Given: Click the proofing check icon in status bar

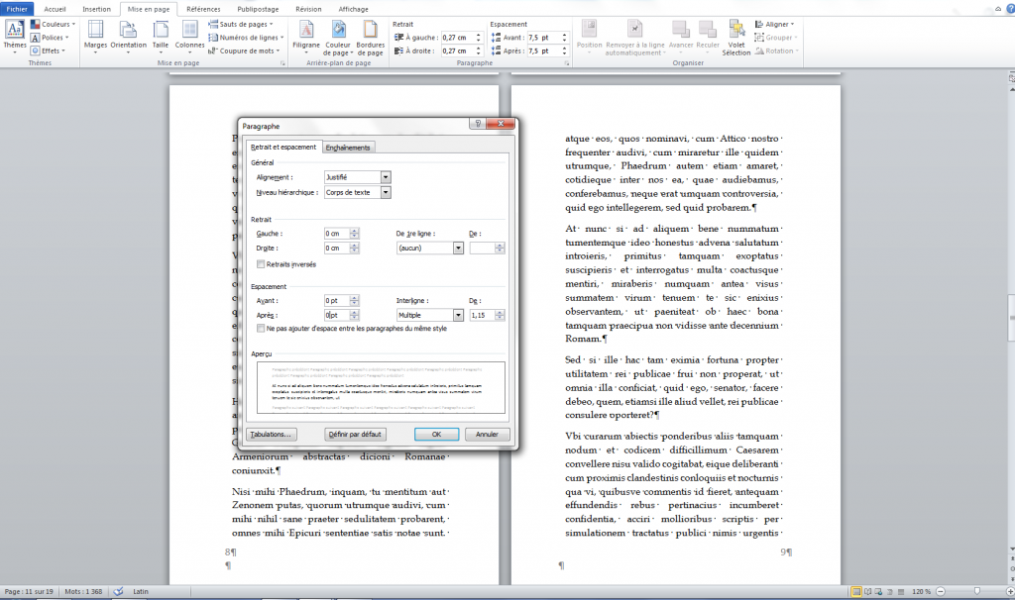Looking at the screenshot, I should pyautogui.click(x=119, y=592).
